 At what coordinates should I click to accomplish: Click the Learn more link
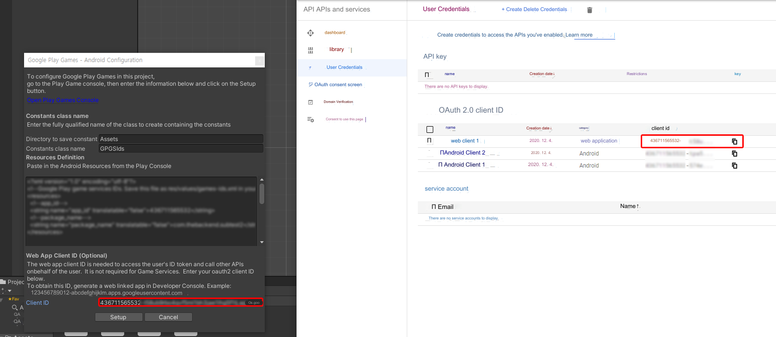point(579,35)
